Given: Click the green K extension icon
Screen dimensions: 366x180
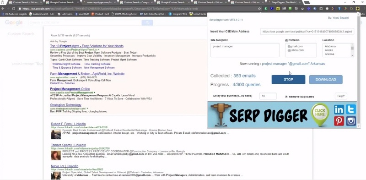Looking at the screenshot, I should pos(266,9).
